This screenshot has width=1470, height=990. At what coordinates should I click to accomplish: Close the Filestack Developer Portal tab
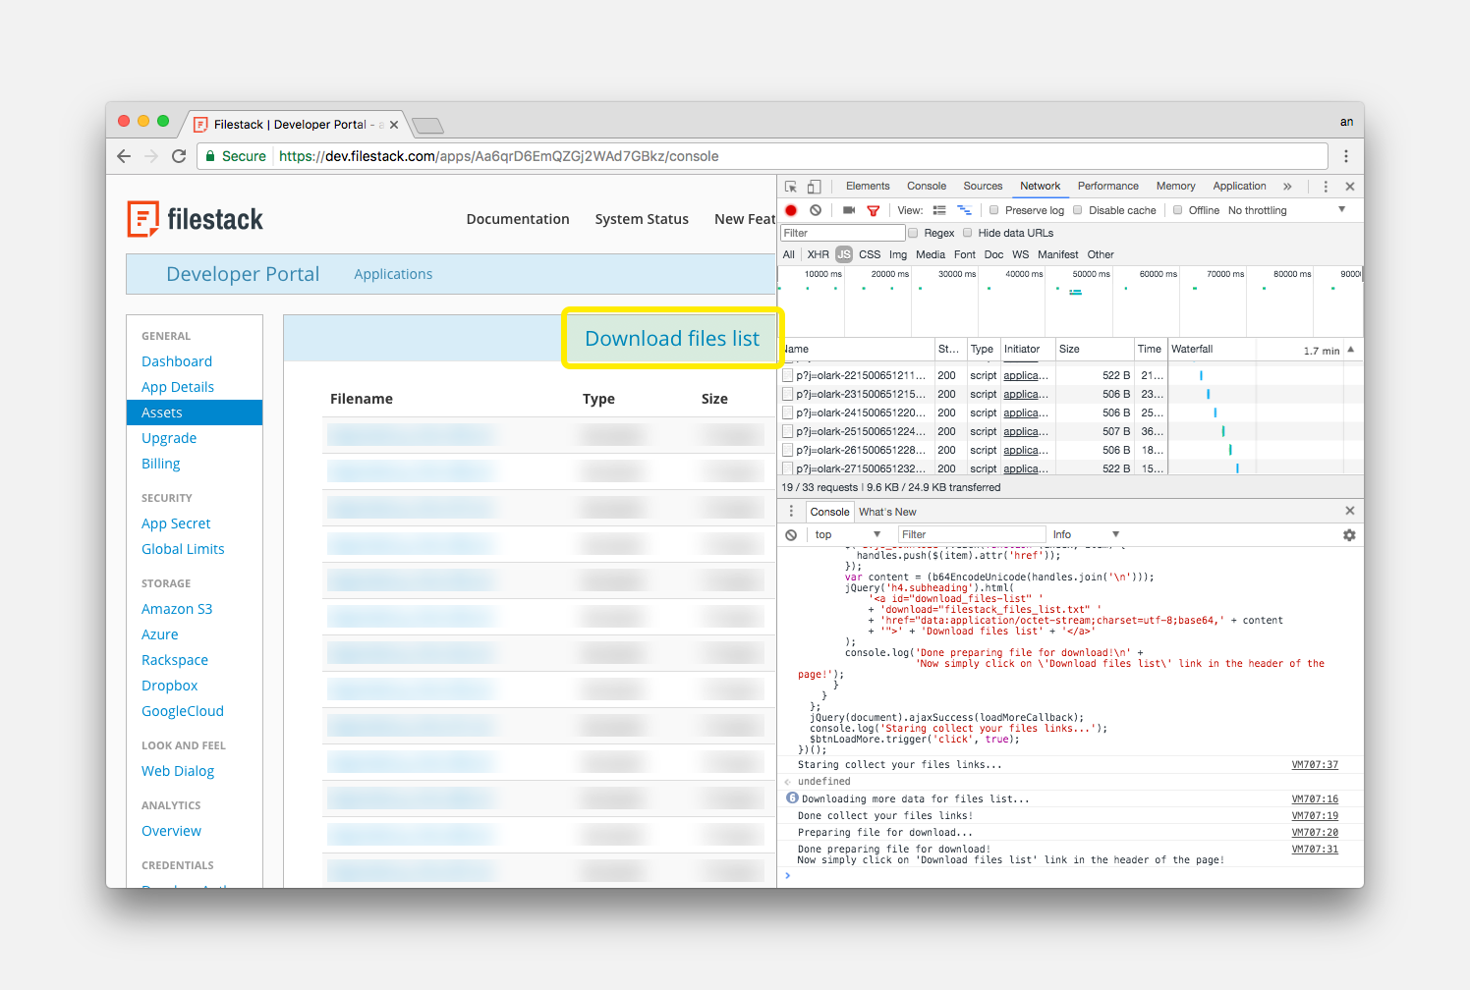pos(394,125)
